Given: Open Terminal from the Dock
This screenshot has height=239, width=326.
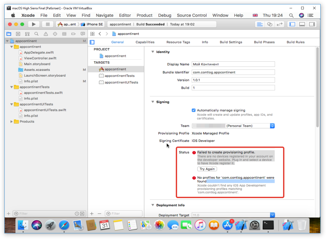Looking at the screenshot, I should 268,225.
